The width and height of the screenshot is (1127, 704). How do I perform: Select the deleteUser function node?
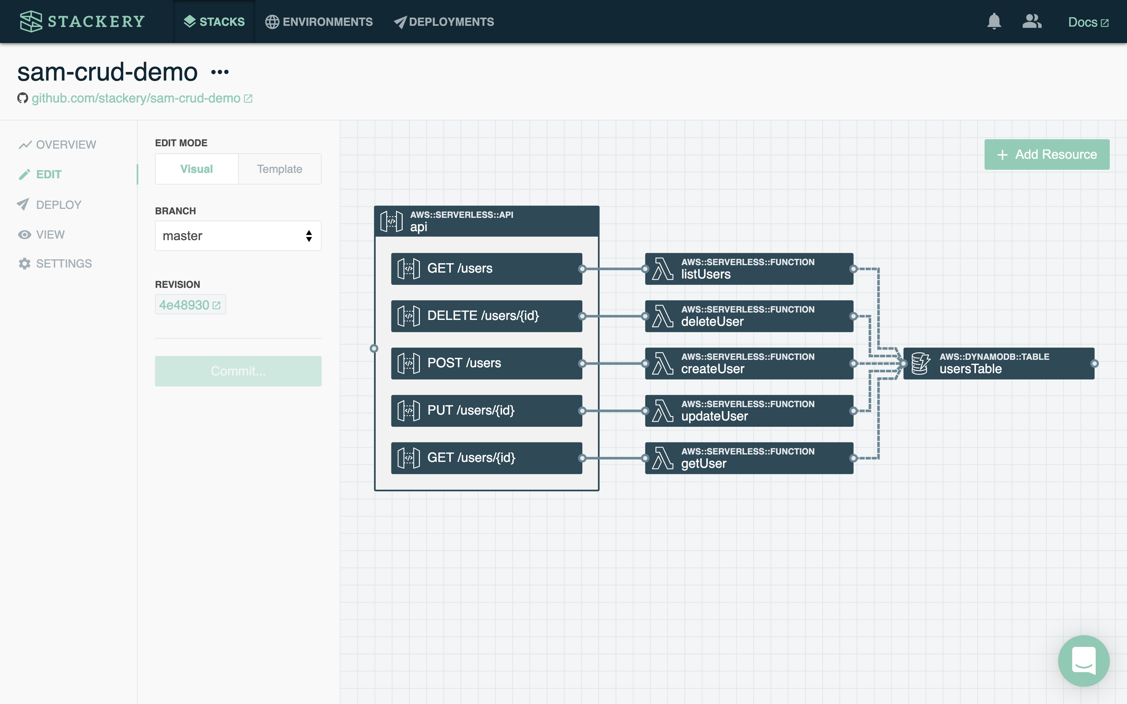pyautogui.click(x=749, y=316)
